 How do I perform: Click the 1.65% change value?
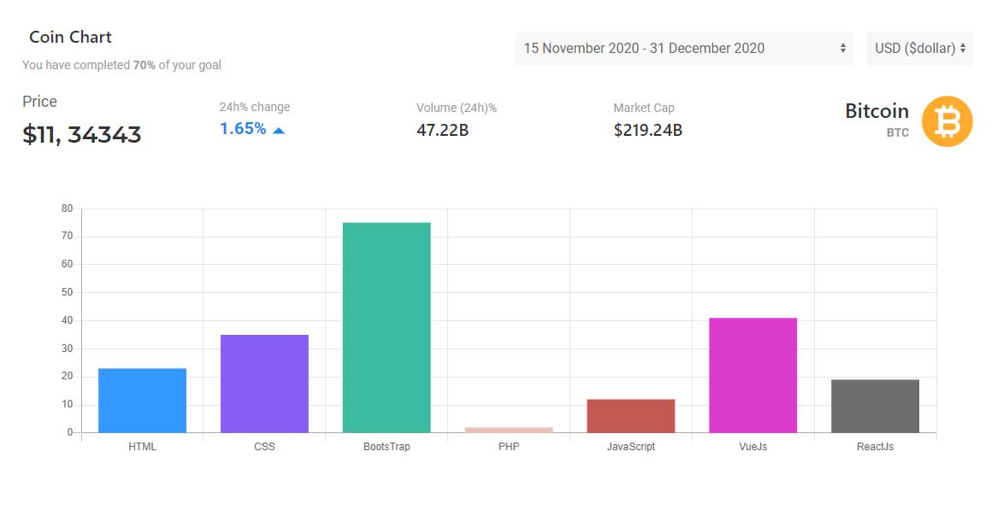(x=243, y=129)
